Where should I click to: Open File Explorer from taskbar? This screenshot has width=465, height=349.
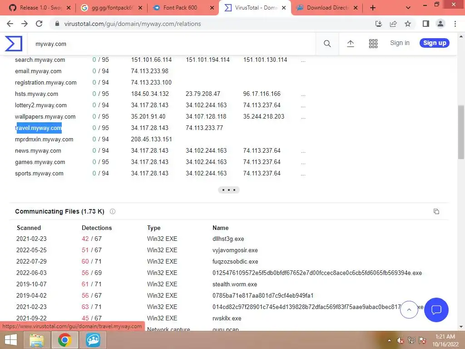coord(37,340)
